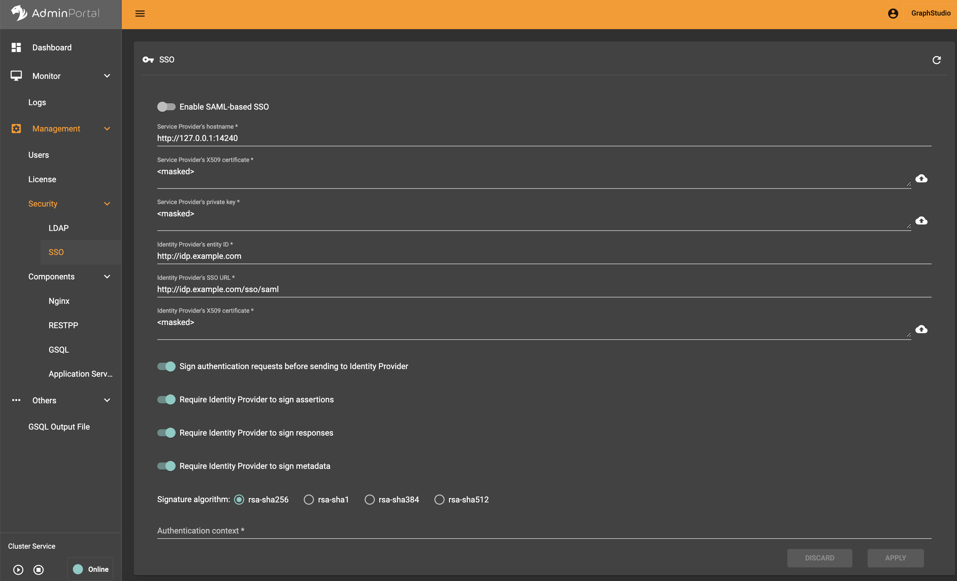
Task: Expand the Monitor menu chevron
Action: pyautogui.click(x=107, y=76)
